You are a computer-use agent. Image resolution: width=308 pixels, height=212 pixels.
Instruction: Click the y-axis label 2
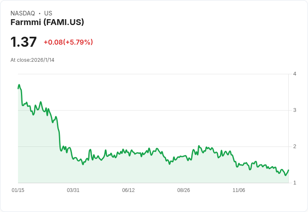click(x=295, y=146)
